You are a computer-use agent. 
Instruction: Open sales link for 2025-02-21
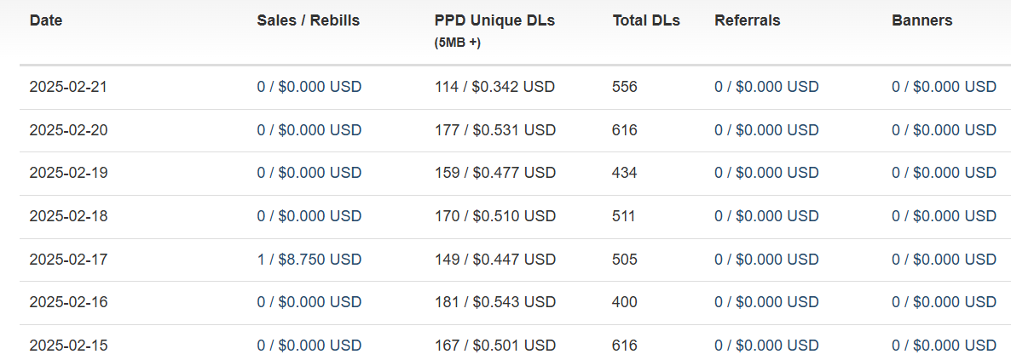pos(309,86)
